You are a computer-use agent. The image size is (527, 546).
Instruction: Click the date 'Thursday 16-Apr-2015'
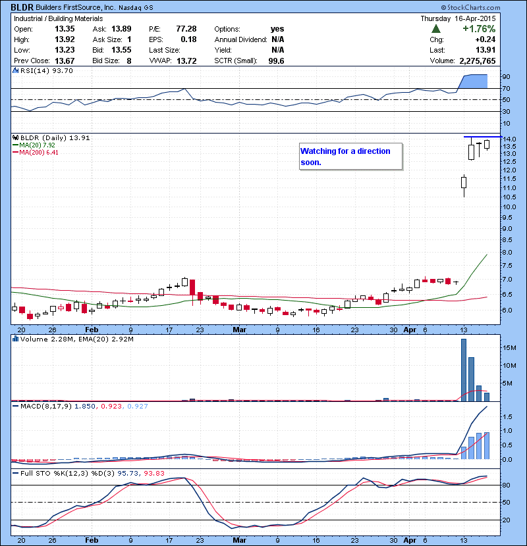(x=458, y=18)
